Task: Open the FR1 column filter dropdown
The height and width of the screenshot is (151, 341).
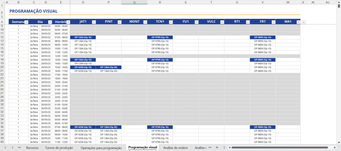Action: point(273,22)
